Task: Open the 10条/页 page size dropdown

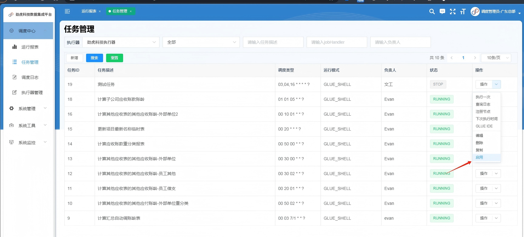Action: coord(496,58)
